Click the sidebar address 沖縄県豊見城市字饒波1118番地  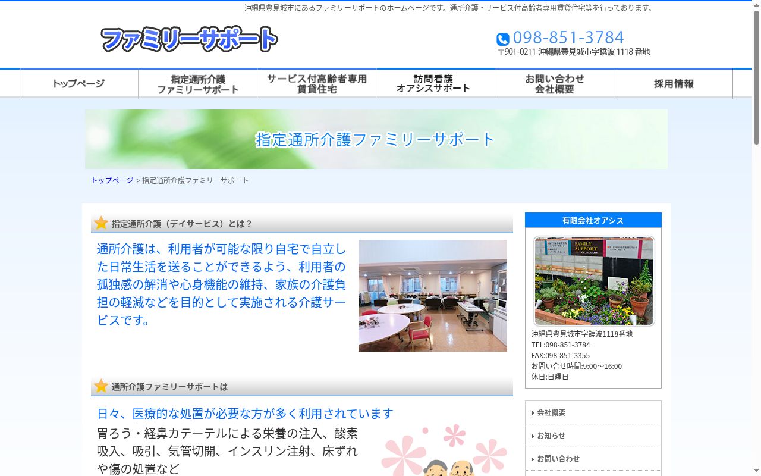[x=582, y=334]
